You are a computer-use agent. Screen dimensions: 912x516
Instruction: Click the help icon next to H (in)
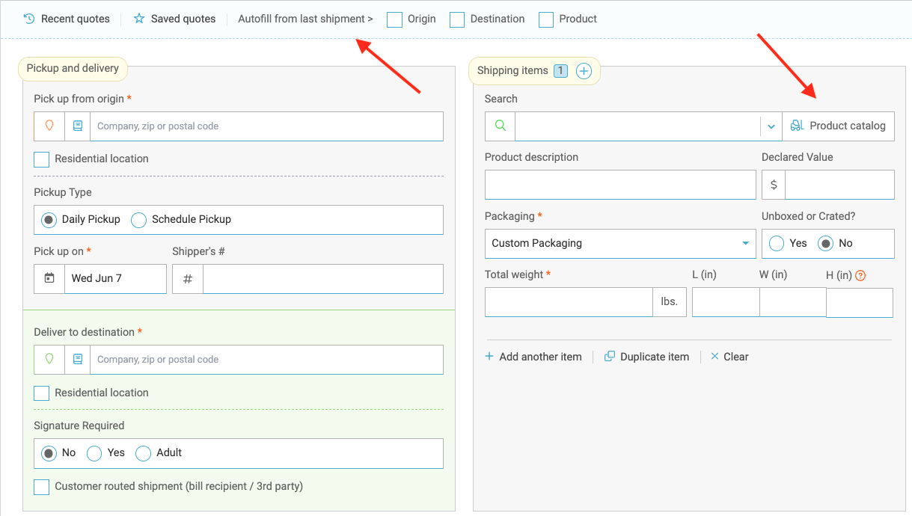point(860,275)
